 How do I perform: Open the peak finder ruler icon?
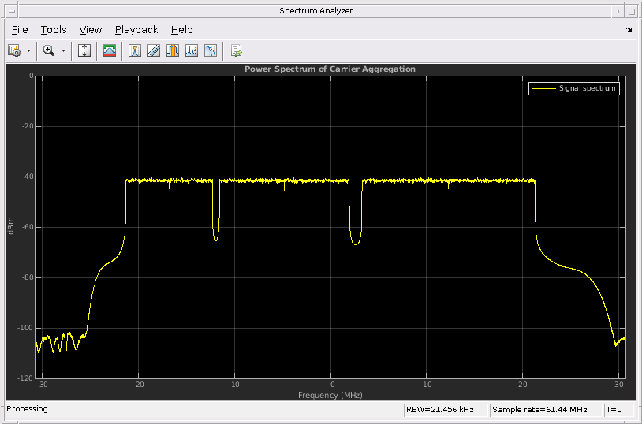pos(154,50)
